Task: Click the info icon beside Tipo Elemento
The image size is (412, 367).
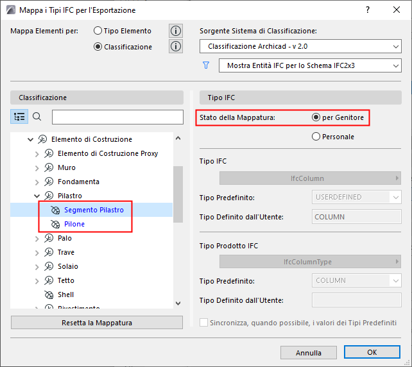Action: [x=176, y=31]
